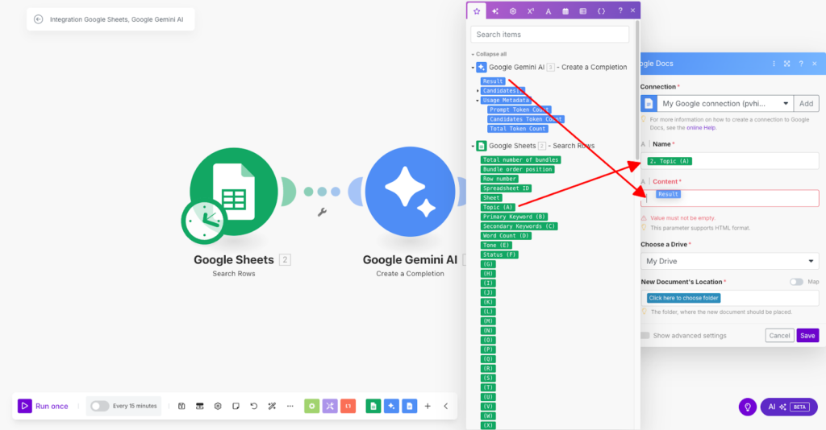Click the wrench icon on the connection route
The image size is (826, 430).
(x=322, y=212)
